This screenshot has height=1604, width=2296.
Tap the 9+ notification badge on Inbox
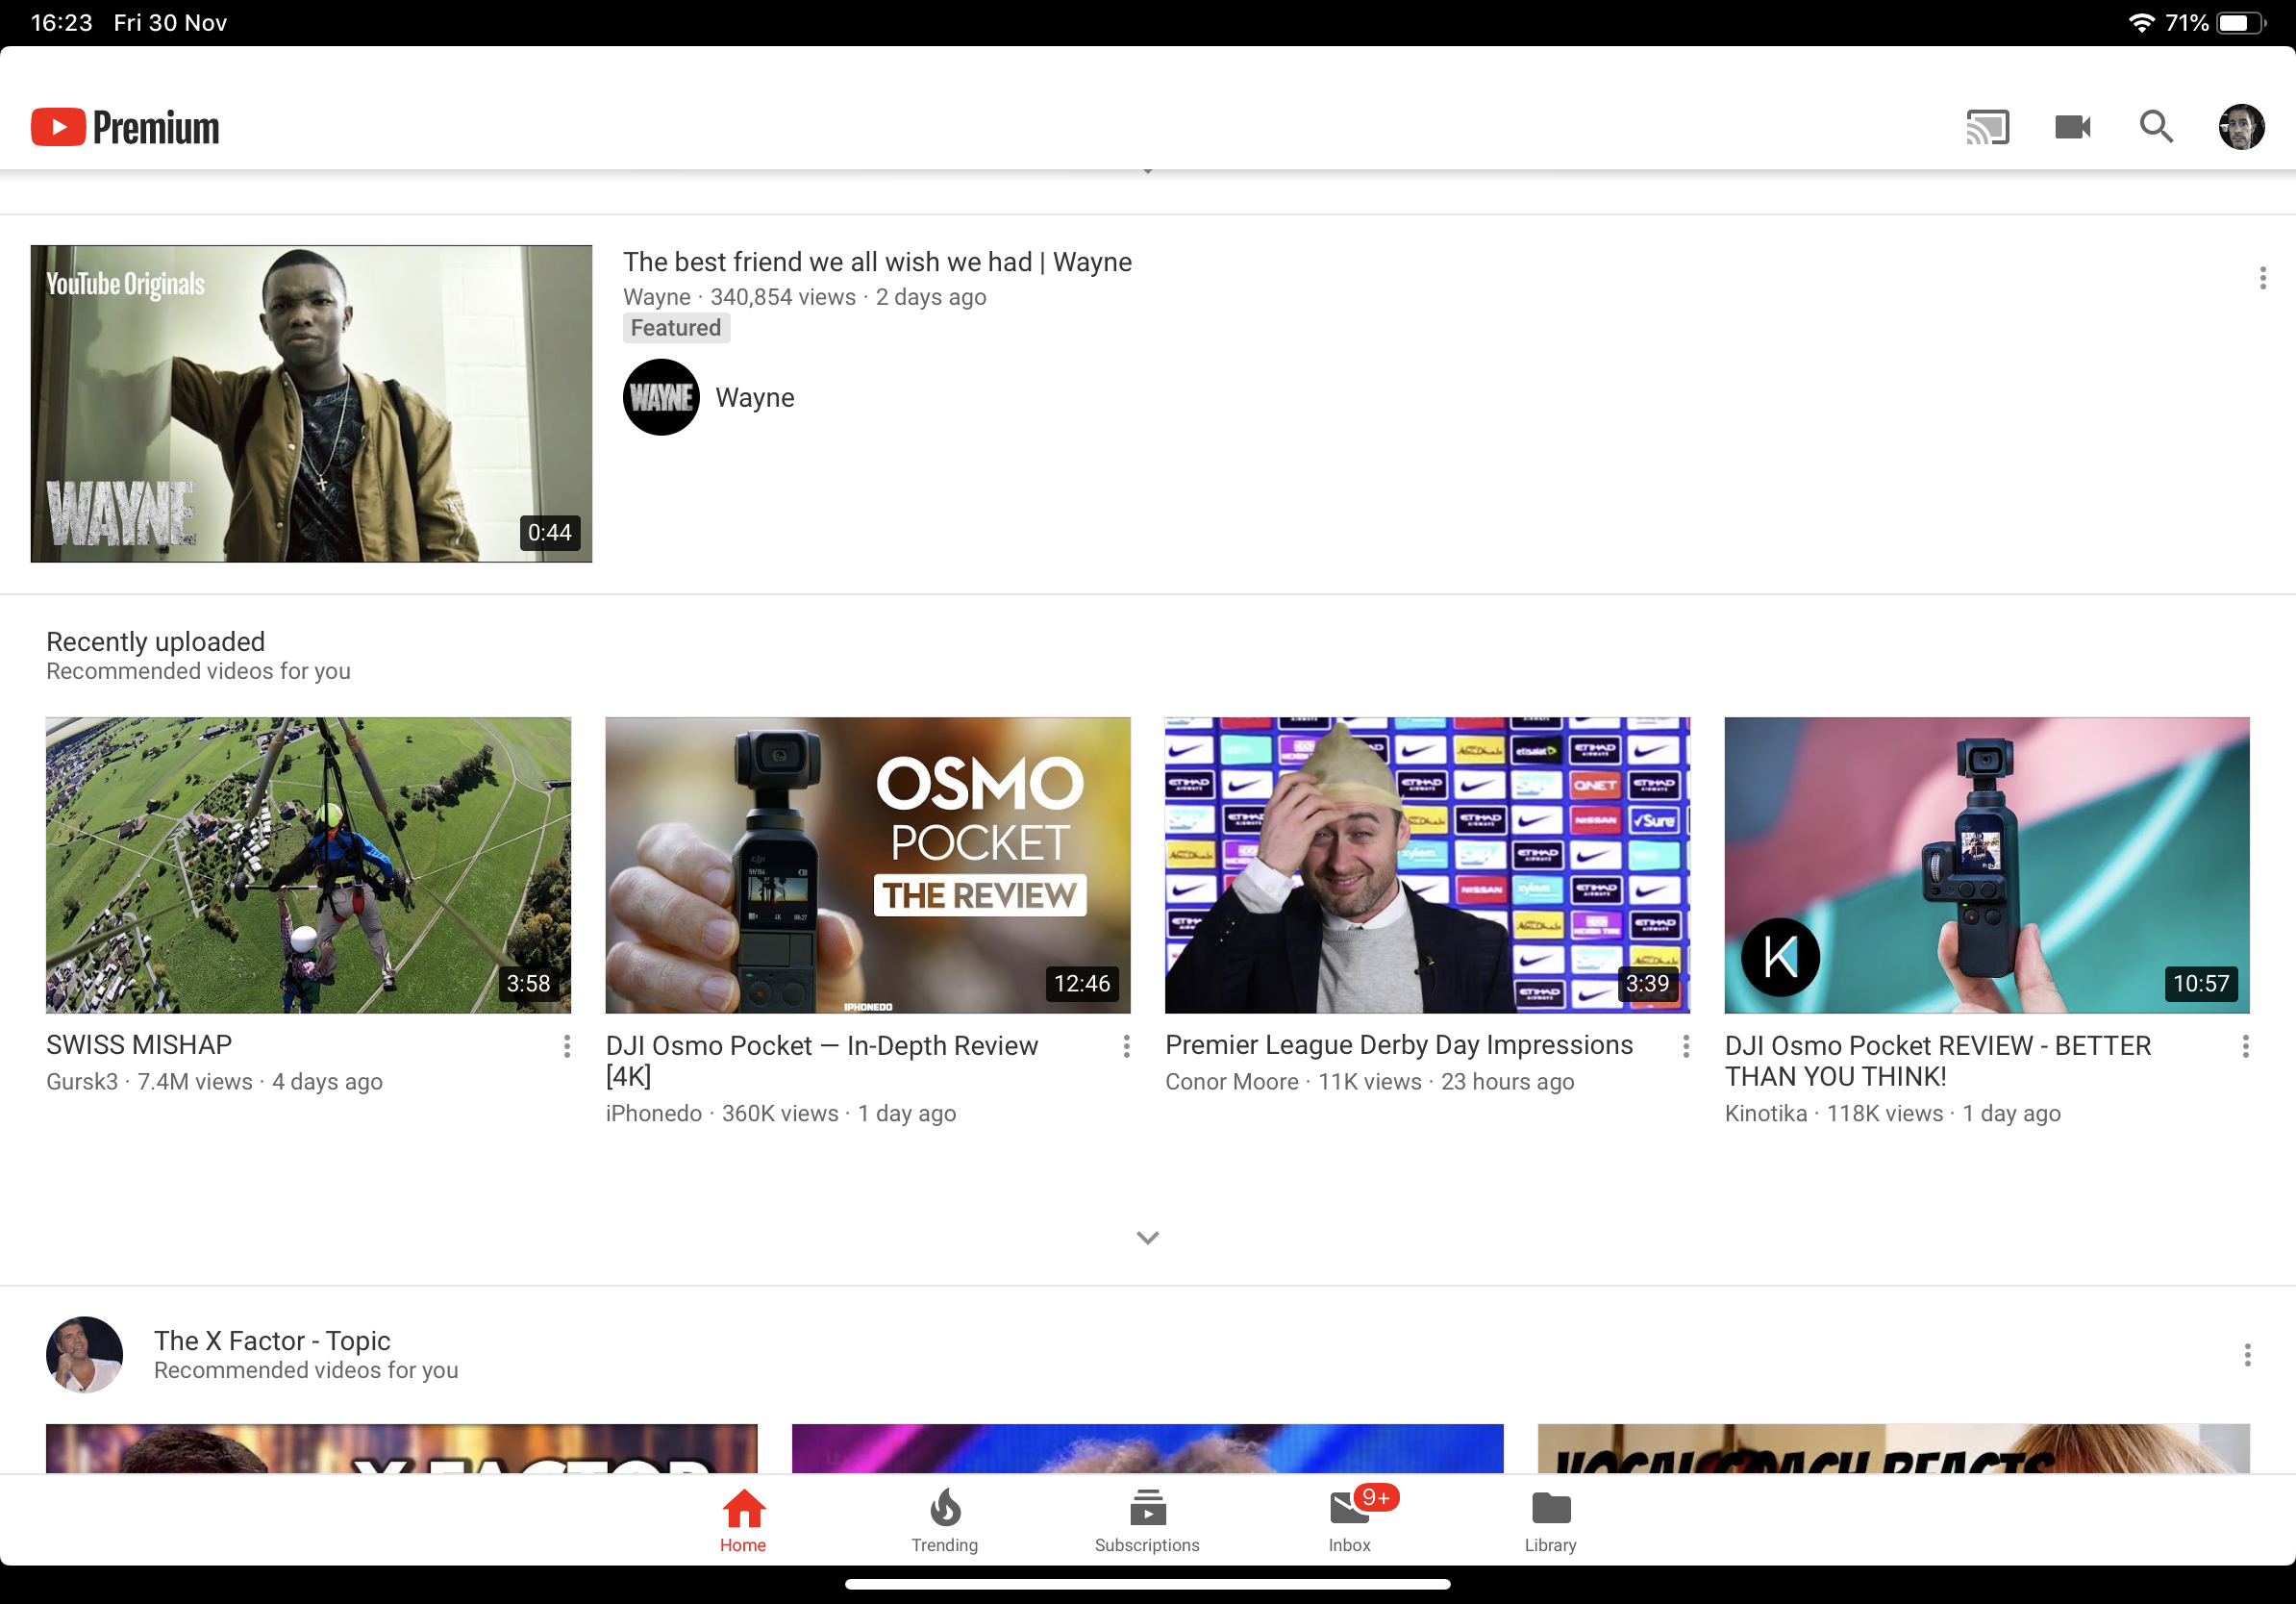pos(1376,1497)
